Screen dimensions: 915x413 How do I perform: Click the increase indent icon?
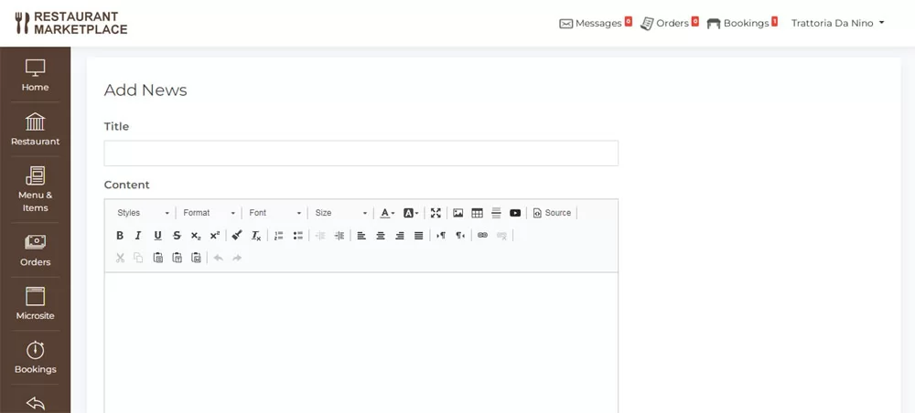(x=339, y=236)
